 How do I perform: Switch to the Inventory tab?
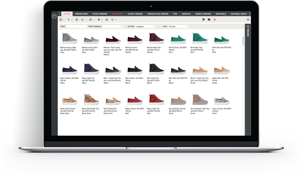[117, 14]
